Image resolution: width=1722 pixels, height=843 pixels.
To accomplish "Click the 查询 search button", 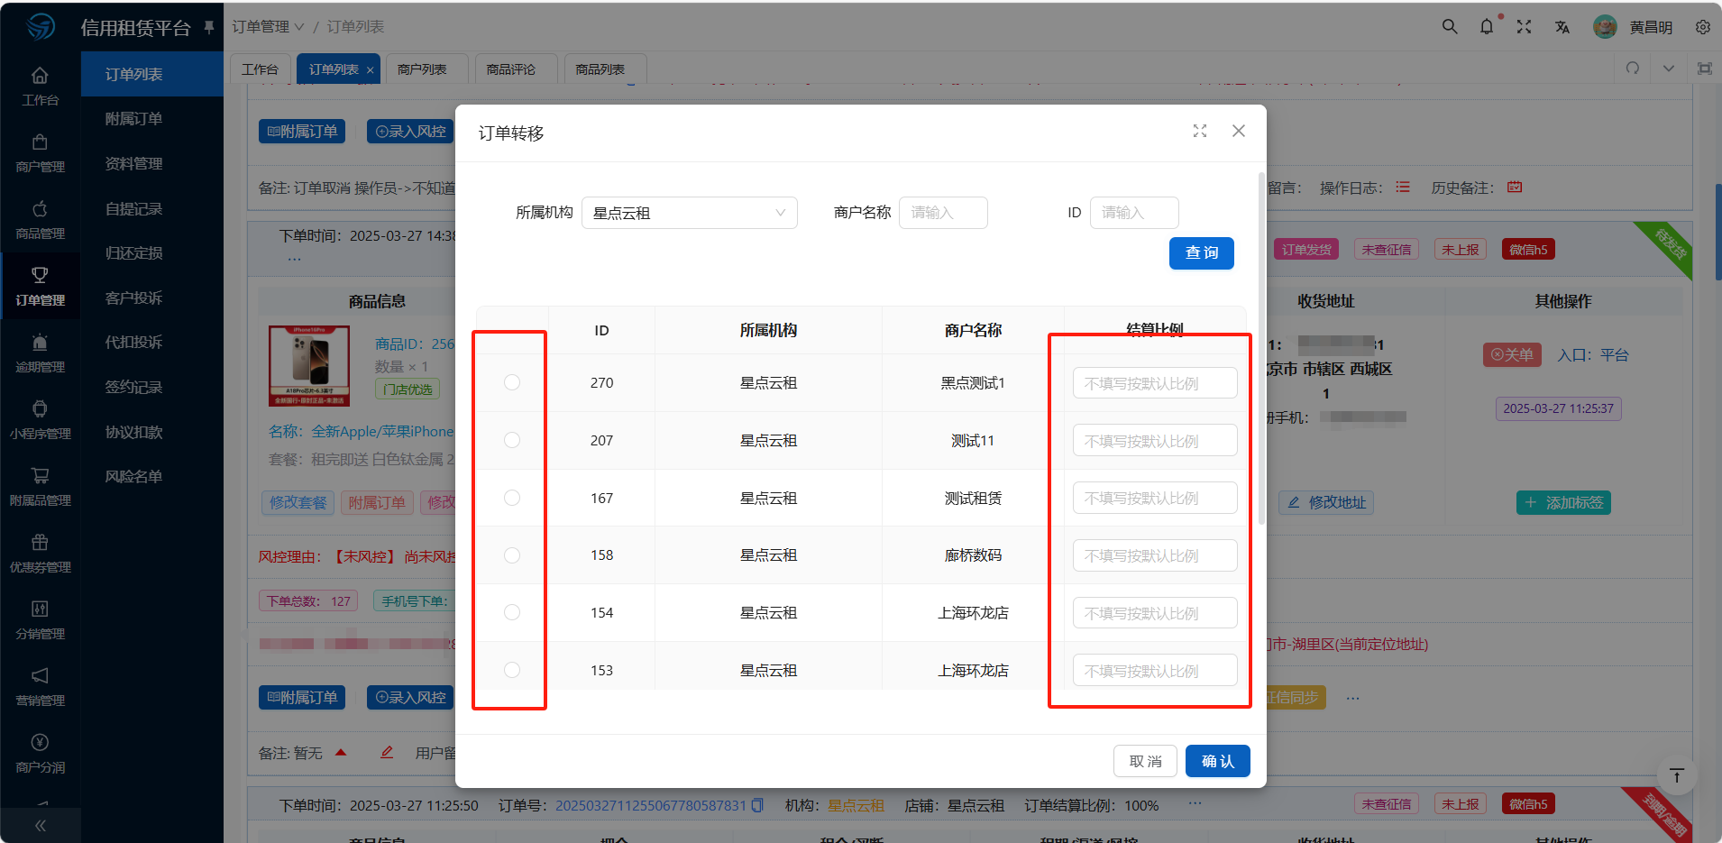I will [1201, 253].
